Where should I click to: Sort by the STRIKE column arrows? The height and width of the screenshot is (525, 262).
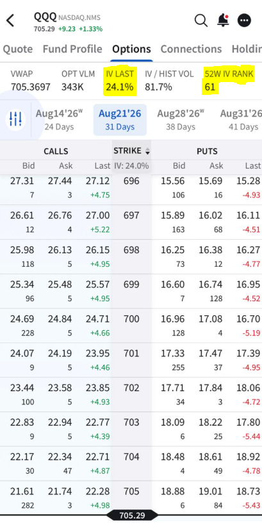[147, 152]
